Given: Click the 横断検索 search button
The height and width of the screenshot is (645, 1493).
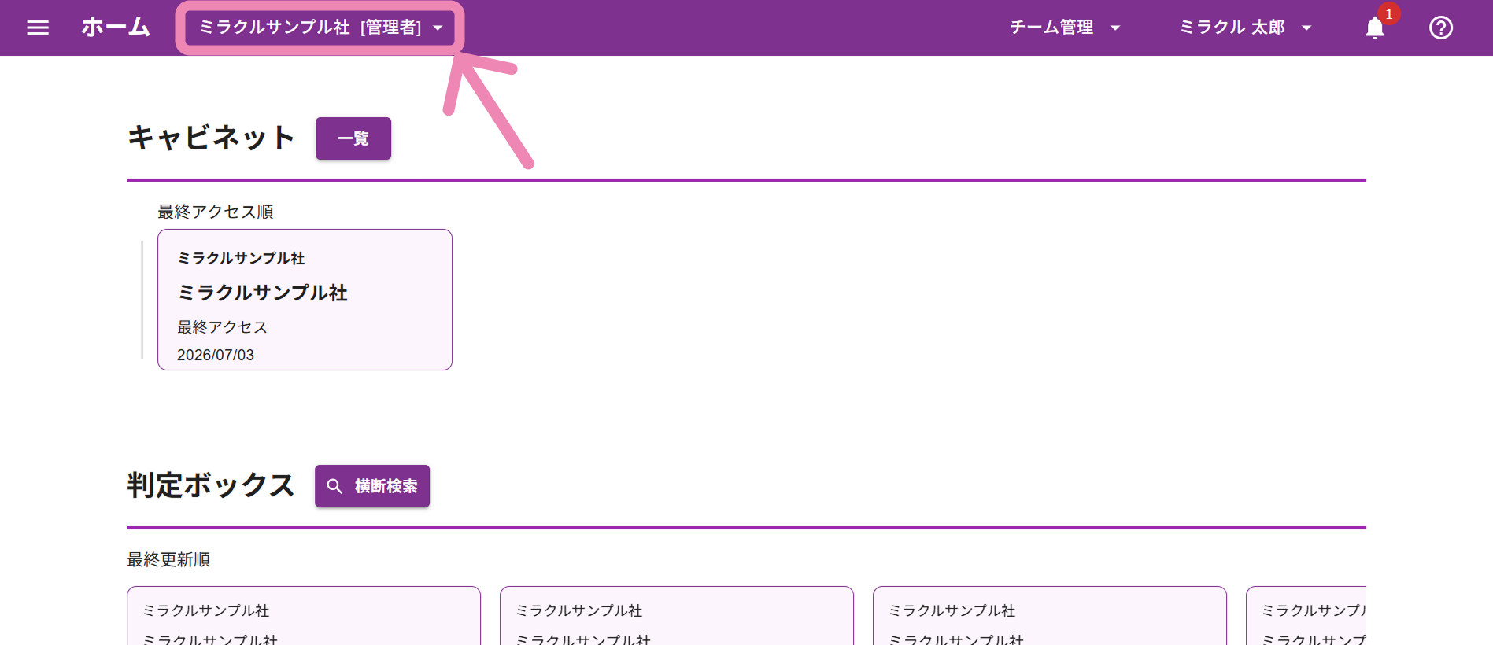Looking at the screenshot, I should [x=372, y=486].
